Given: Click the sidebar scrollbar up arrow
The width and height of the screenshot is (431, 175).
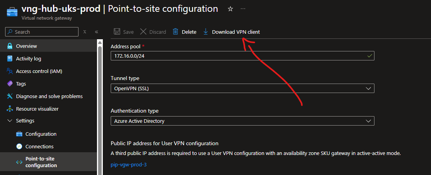Looking at the screenshot, I should [100, 42].
